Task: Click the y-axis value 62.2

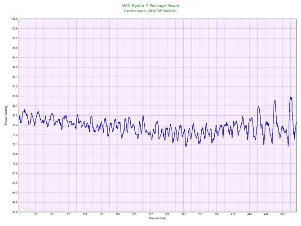Action: point(15,202)
